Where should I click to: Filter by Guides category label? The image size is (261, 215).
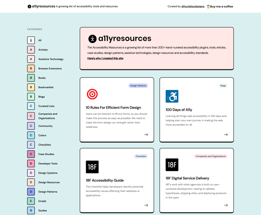click(43, 210)
